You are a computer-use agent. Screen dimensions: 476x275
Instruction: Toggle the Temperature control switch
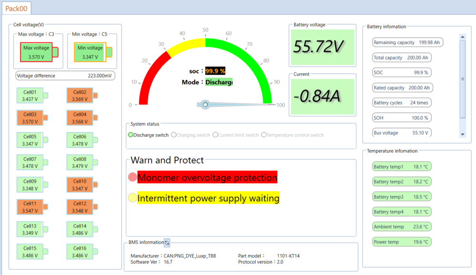pyautogui.click(x=264, y=135)
